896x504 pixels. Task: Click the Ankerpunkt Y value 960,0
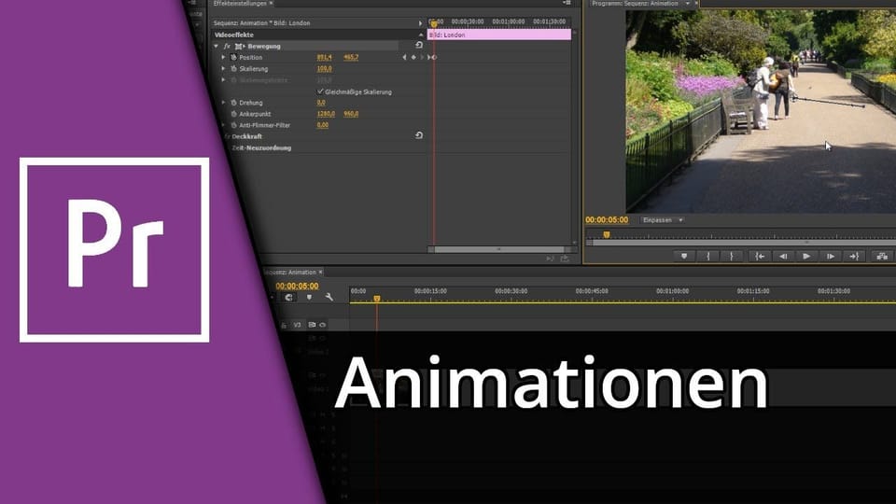[x=351, y=114]
